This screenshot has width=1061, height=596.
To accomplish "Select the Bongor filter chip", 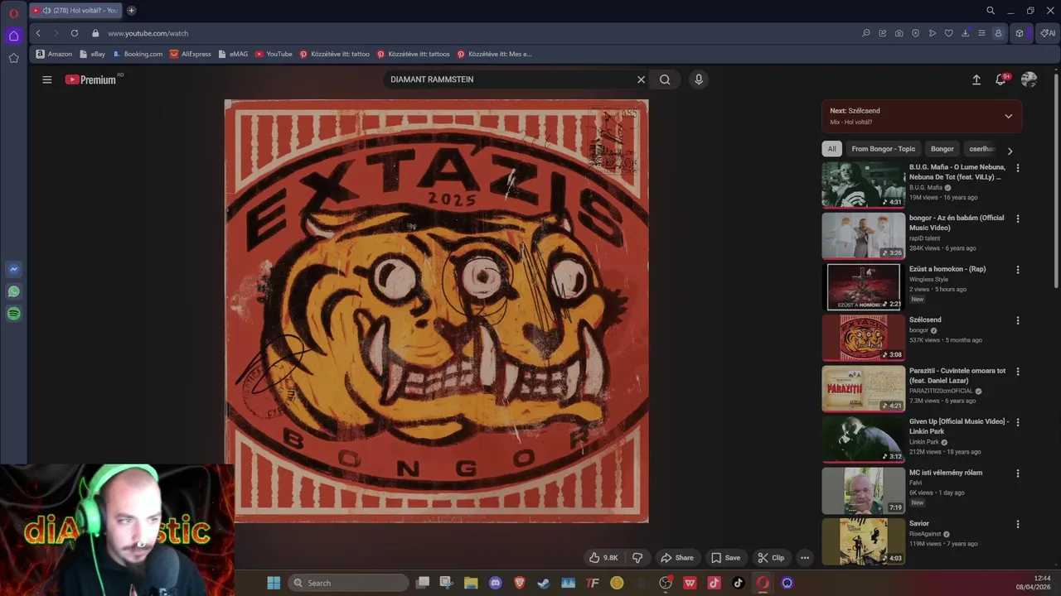I will point(942,149).
